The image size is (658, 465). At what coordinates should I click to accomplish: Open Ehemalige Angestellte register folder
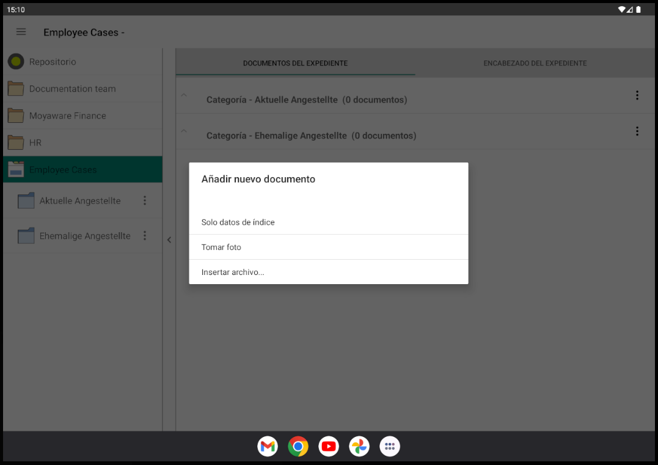coord(84,236)
